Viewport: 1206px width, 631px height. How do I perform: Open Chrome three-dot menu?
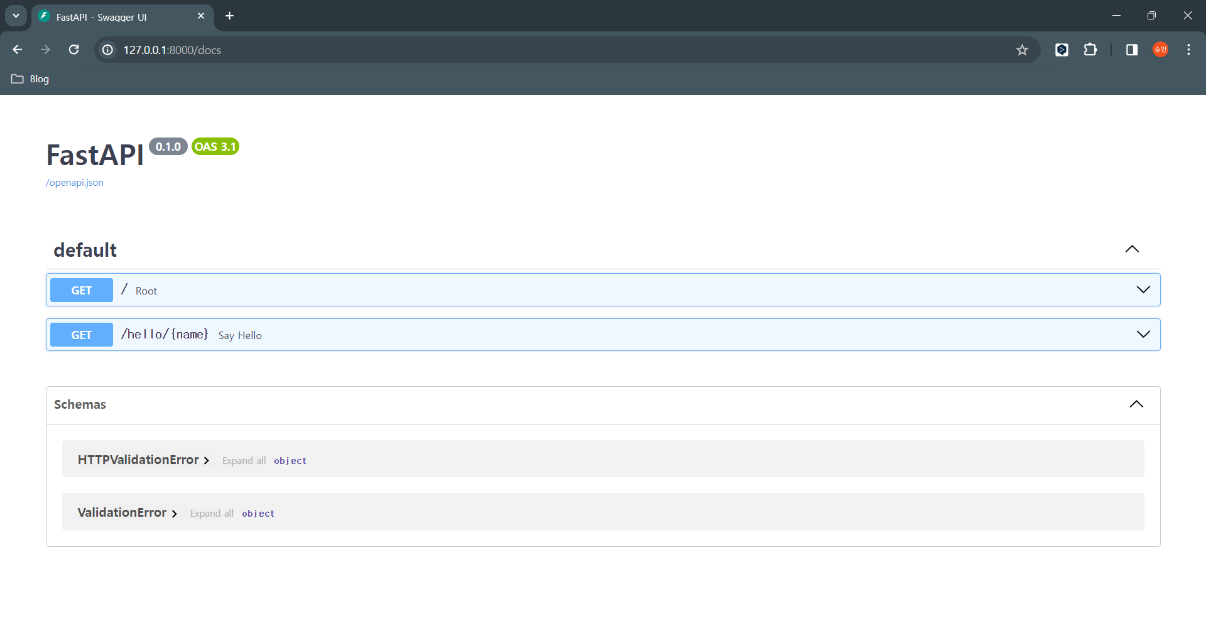pos(1188,50)
